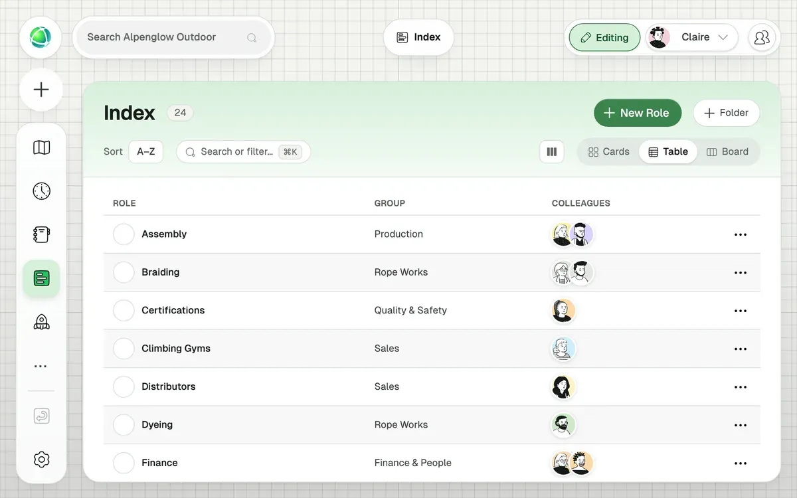The width and height of the screenshot is (797, 498).
Task: Open more options for Certifications row
Action: coord(741,311)
